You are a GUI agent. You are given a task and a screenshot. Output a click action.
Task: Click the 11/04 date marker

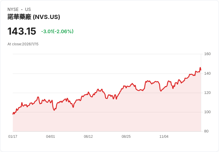[164, 137]
